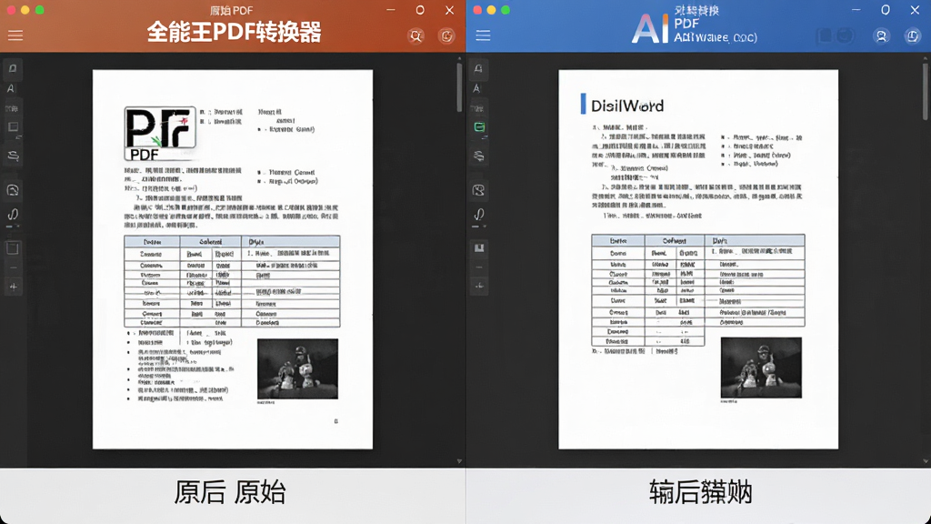Image resolution: width=931 pixels, height=524 pixels.
Task: Select image stamp tool in right window sidebar
Action: click(478, 190)
